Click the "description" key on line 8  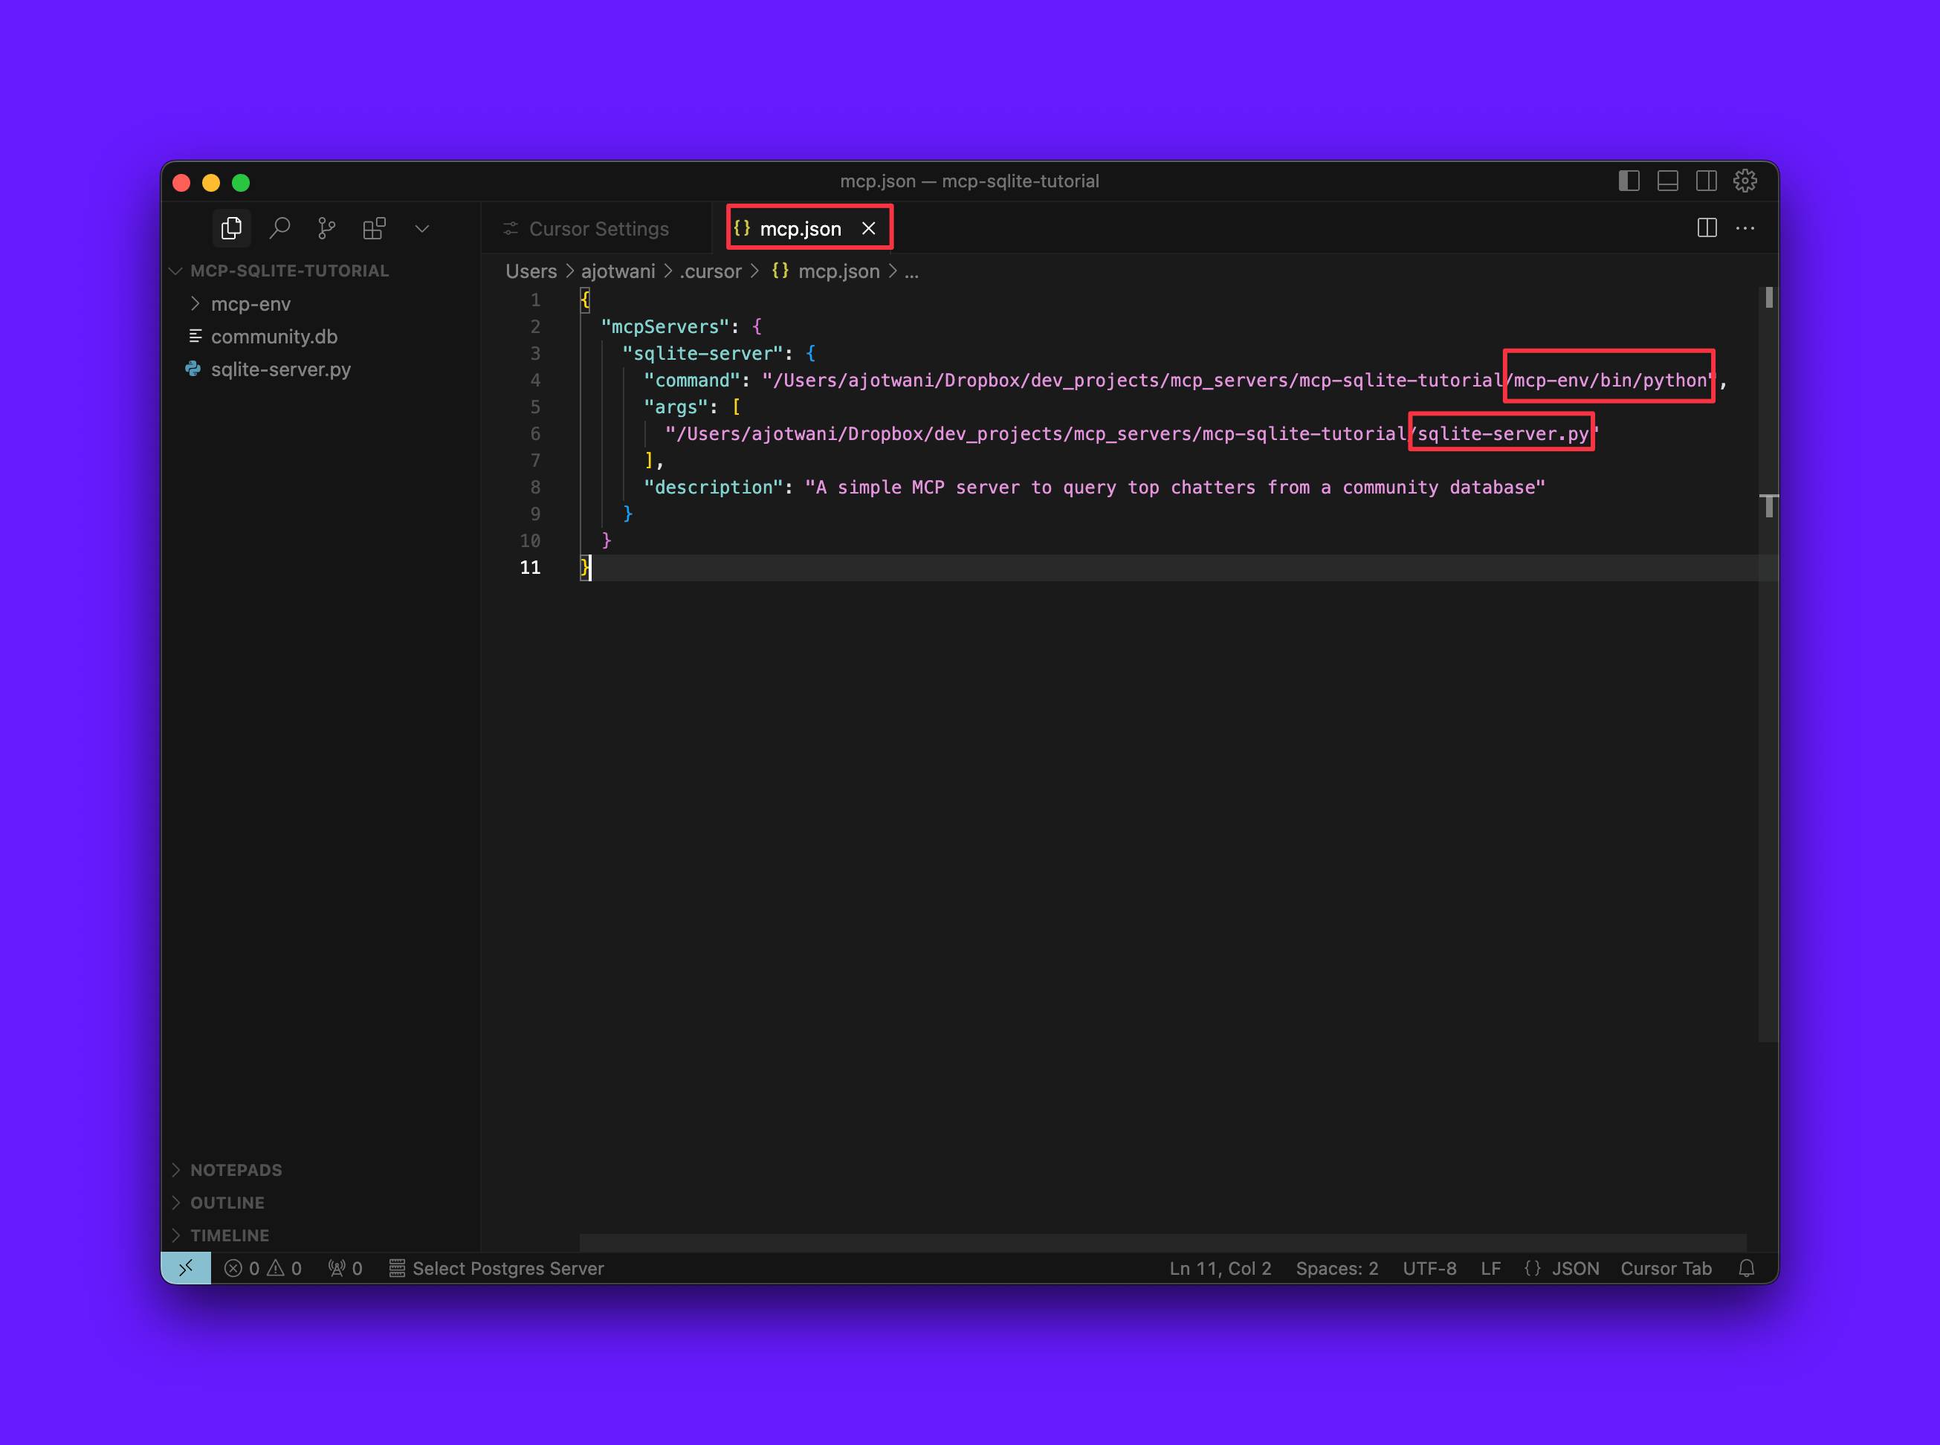(713, 487)
